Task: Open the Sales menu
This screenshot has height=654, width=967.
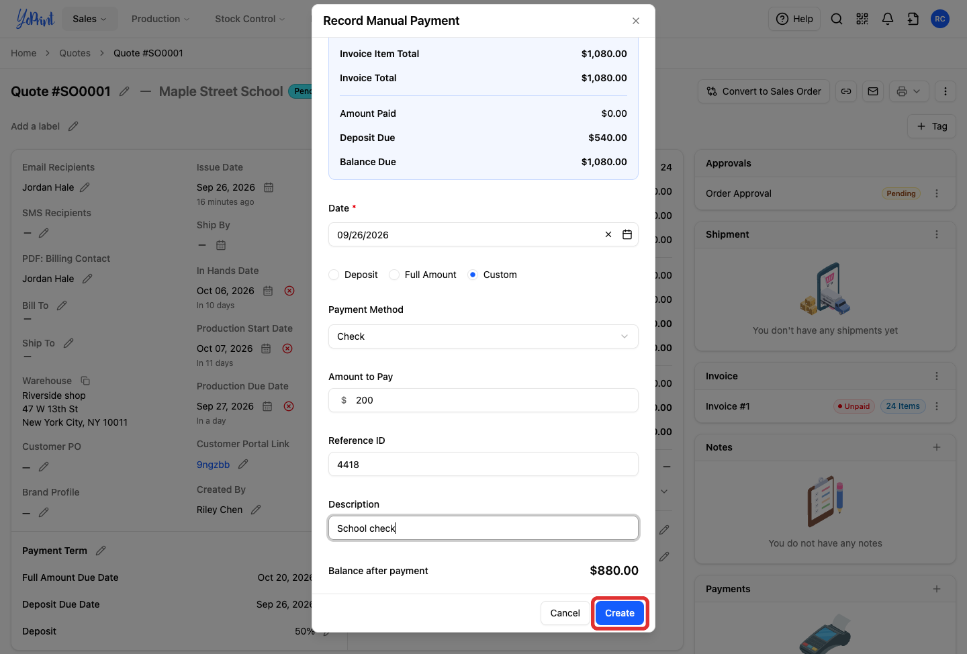Action: (x=89, y=19)
